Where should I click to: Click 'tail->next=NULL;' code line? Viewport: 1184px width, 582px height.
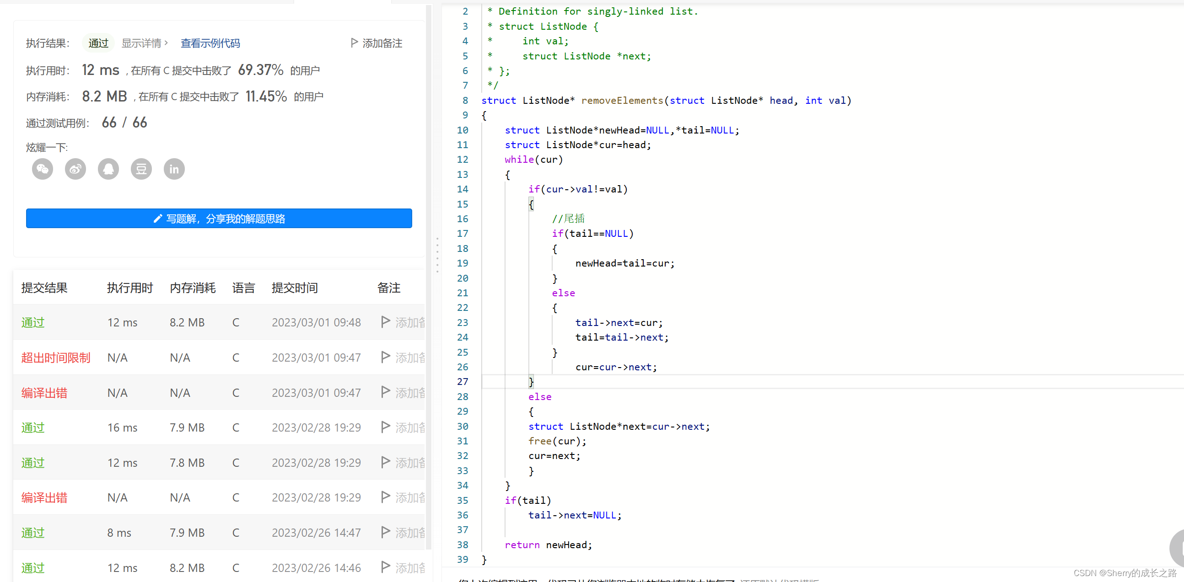click(575, 515)
